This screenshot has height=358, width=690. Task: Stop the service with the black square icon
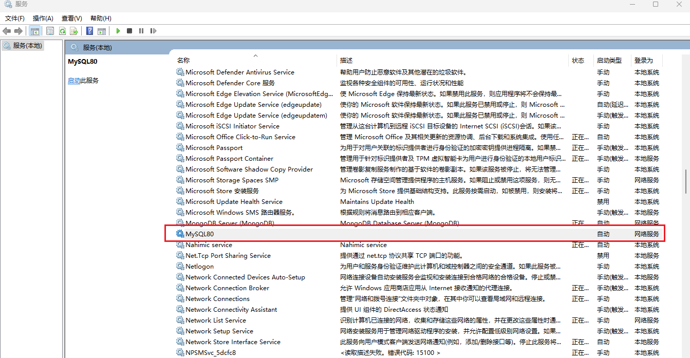tap(129, 31)
